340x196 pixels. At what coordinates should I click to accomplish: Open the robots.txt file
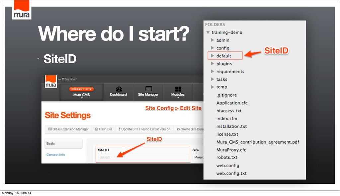coord(226,158)
